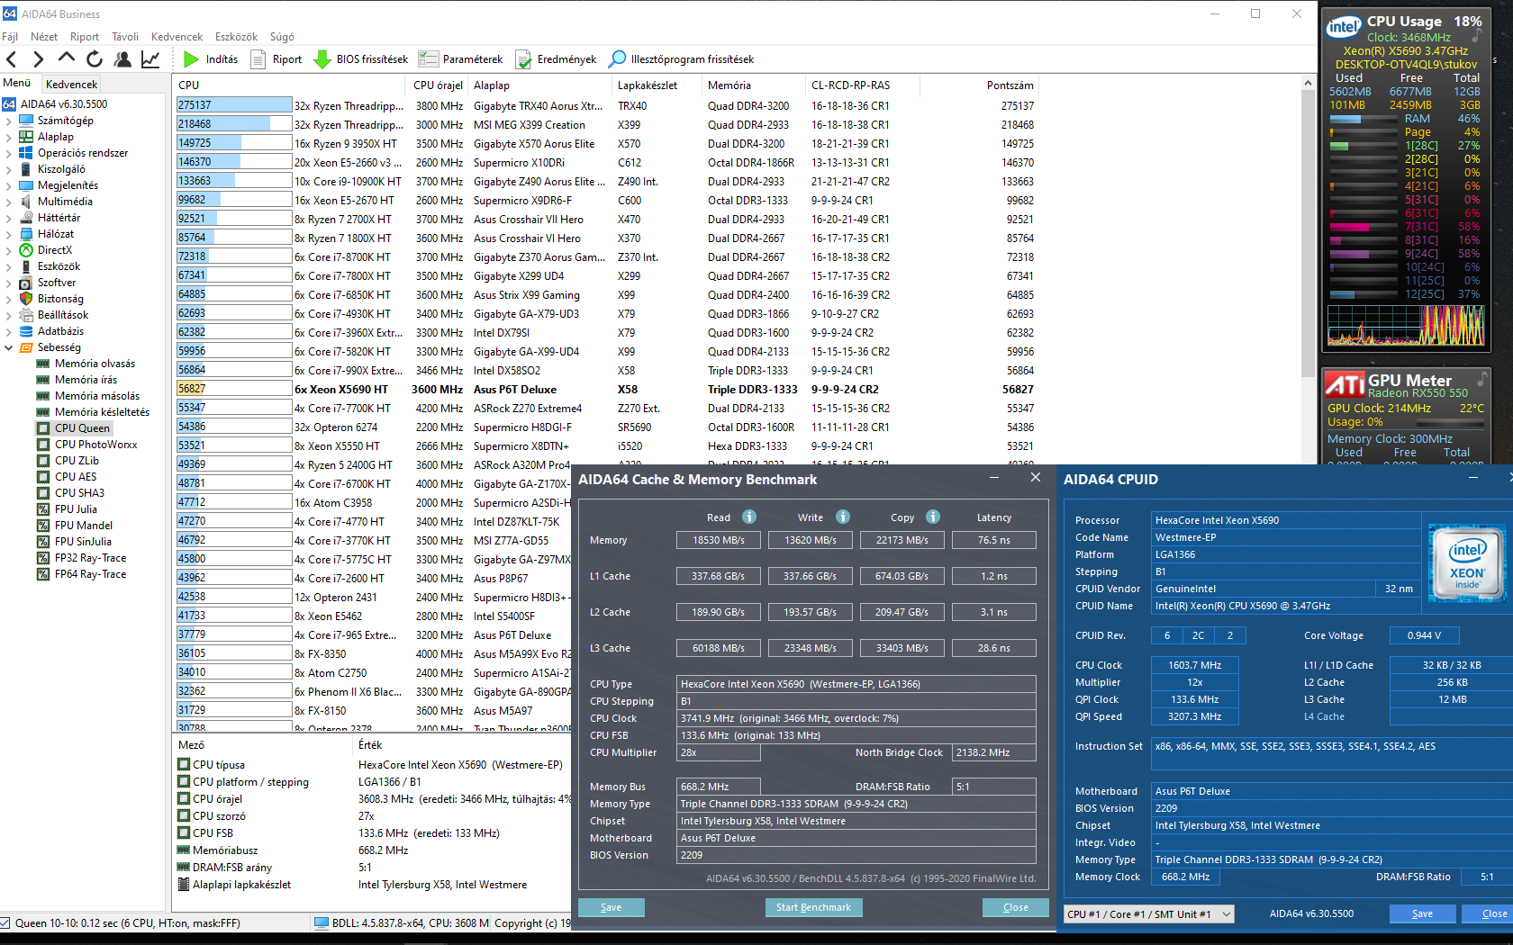Toggle the CPU szorzó checkbox

point(184,816)
